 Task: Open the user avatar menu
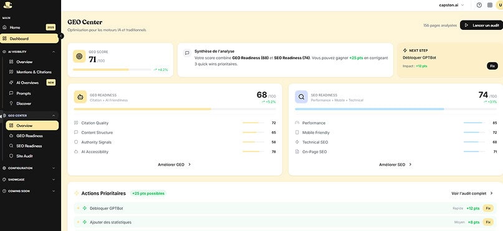499,5
